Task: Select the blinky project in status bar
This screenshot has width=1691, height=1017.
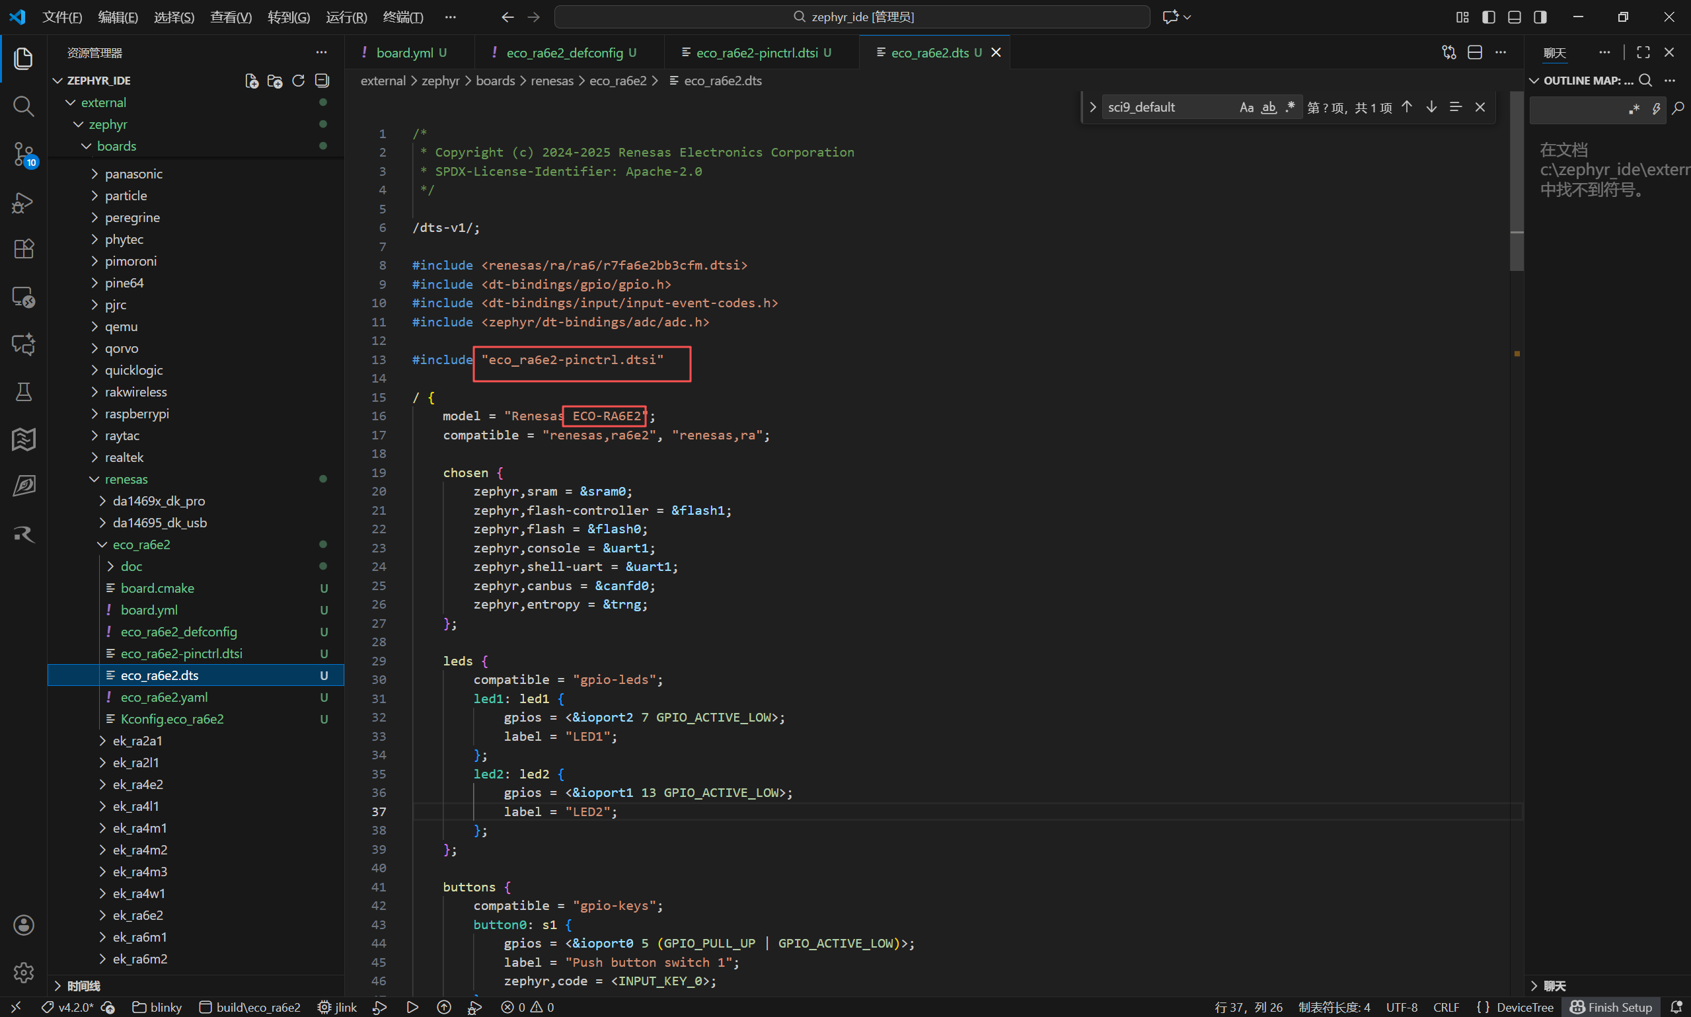Action: [x=157, y=1006]
